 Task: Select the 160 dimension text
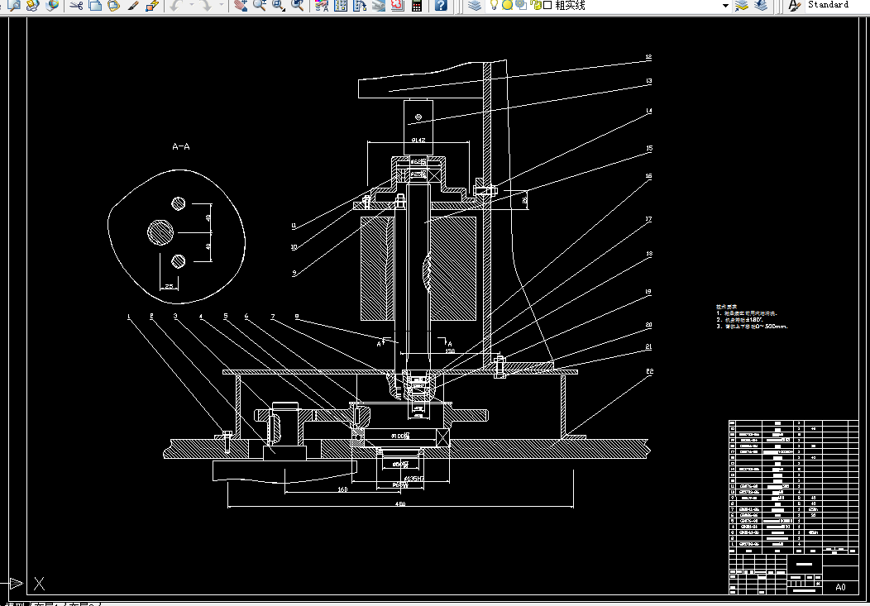[x=342, y=489]
